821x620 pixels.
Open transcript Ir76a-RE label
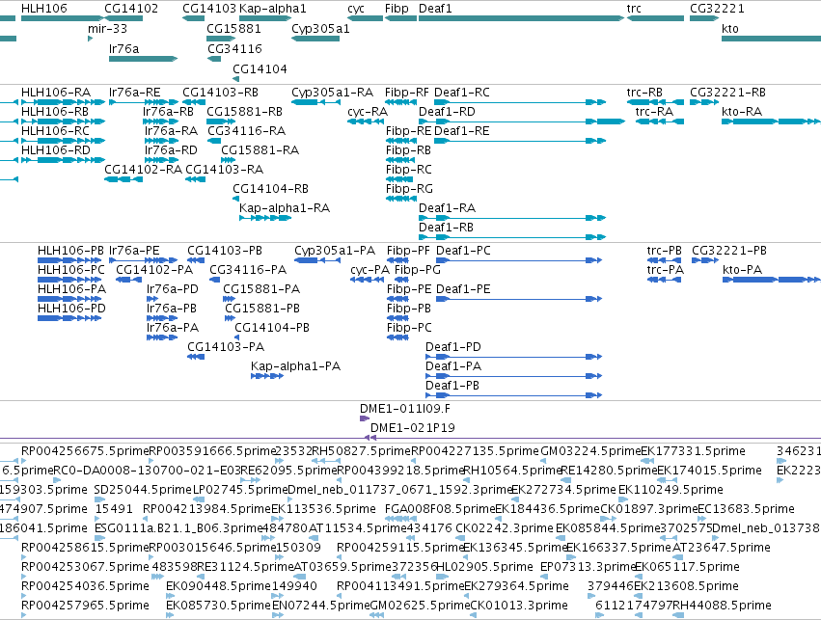click(134, 93)
